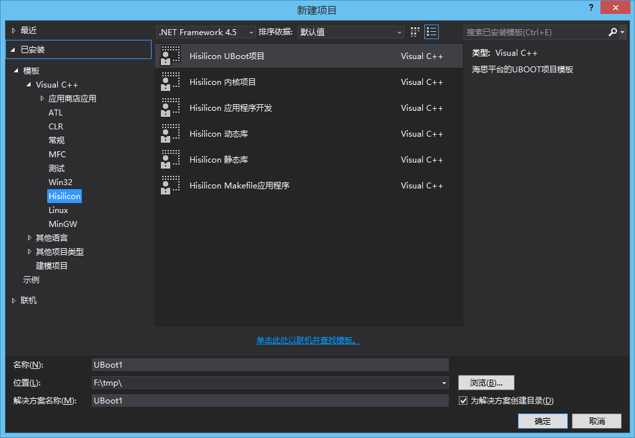Expand the 应用商店应用 node
Screen dimensions: 635x438
[x=42, y=98]
